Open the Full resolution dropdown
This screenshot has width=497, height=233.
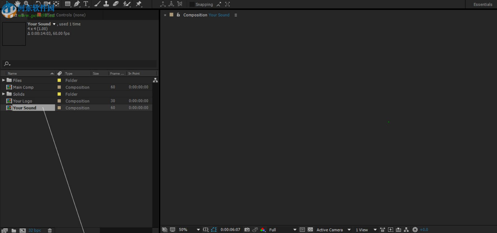(283, 230)
